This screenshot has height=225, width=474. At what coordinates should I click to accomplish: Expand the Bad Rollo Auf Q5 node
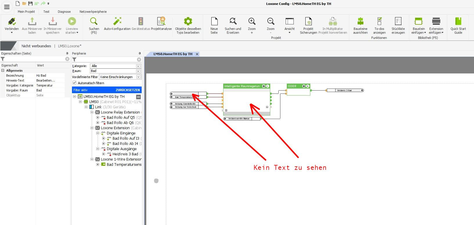coord(98,118)
